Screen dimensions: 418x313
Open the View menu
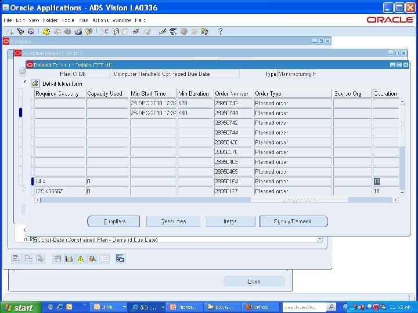coord(34,20)
